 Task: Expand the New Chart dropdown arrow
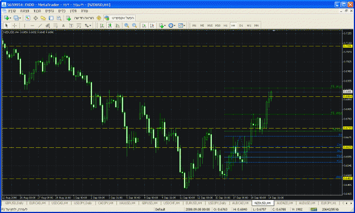10,18
